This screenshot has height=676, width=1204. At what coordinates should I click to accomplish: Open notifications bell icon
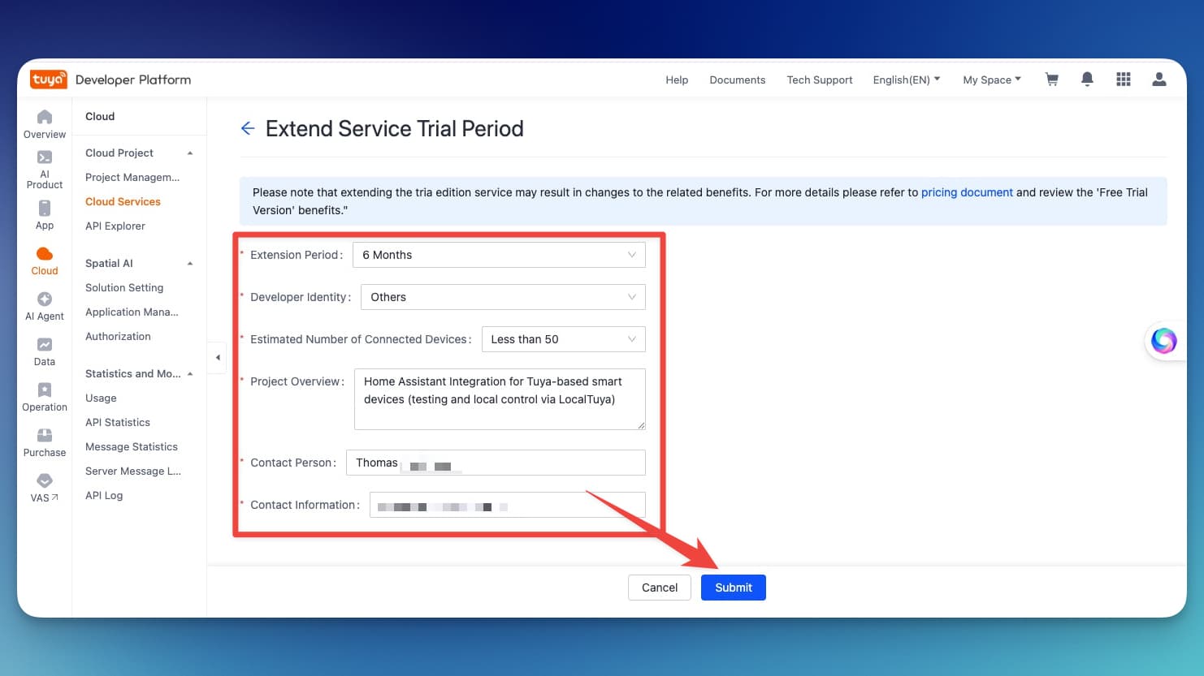coord(1087,80)
